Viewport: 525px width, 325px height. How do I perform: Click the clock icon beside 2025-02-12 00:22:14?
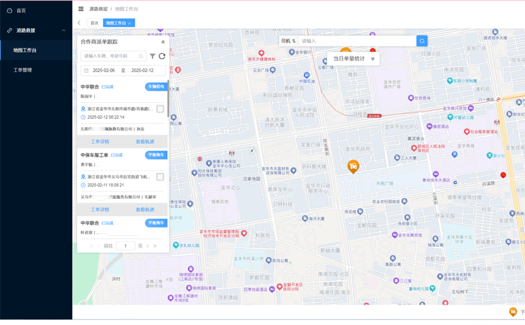tap(83, 117)
